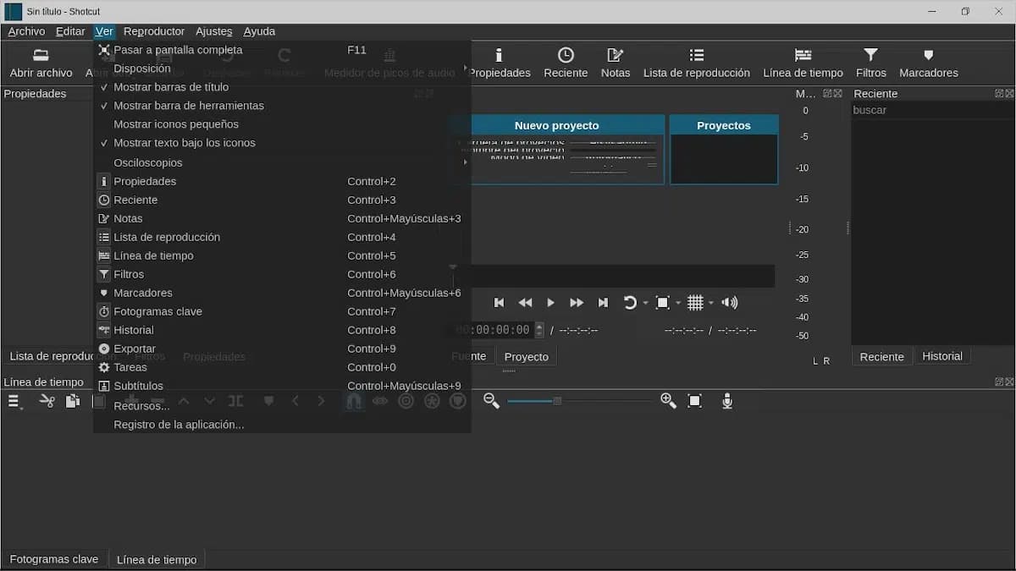The height and width of the screenshot is (571, 1016).
Task: Switch to the Historial tab
Action: coord(942,356)
